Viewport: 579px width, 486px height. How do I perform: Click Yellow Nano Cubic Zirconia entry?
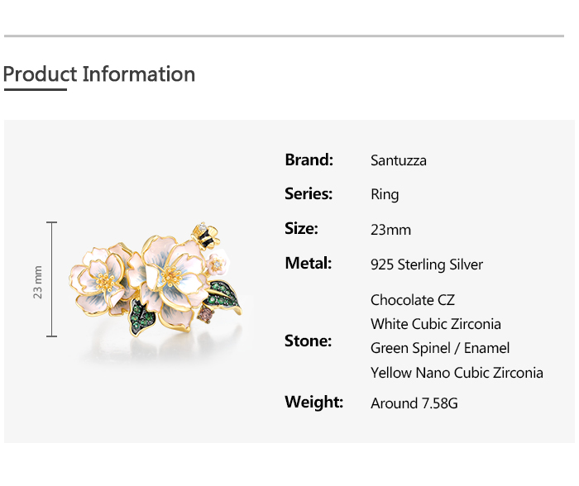457,373
